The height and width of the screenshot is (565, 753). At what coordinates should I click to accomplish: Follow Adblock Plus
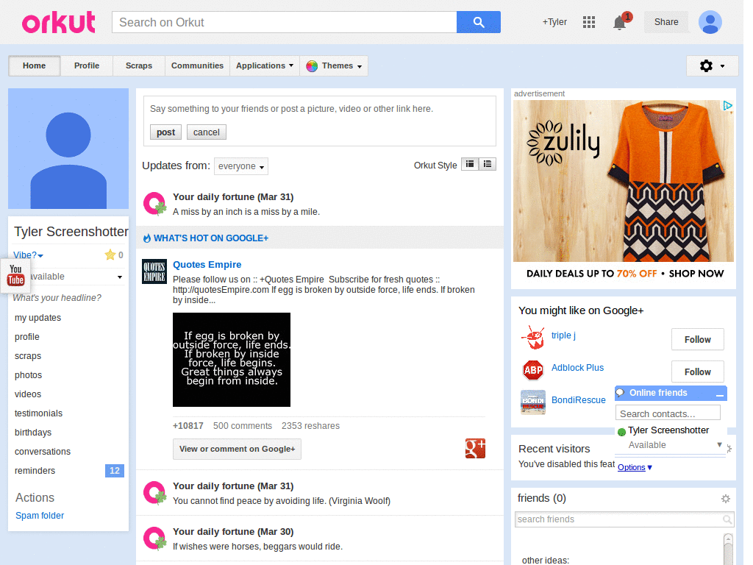point(697,372)
